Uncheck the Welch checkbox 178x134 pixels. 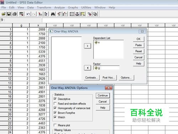coord(55,117)
